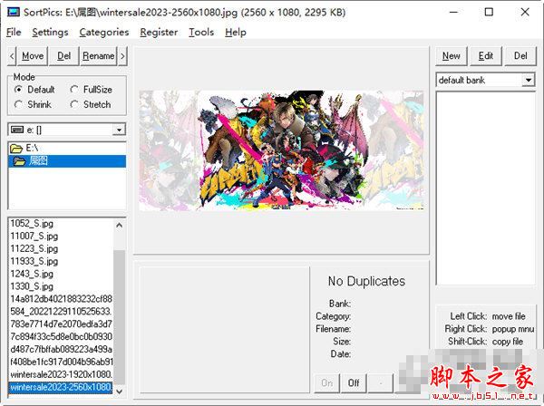The image size is (544, 406).
Task: Select file starting with 14a812db4021883232cf88
Action: click(x=61, y=299)
